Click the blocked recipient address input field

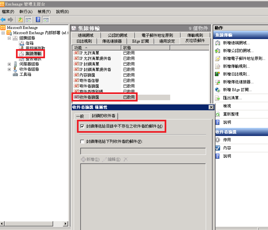pyautogui.click(x=143, y=151)
